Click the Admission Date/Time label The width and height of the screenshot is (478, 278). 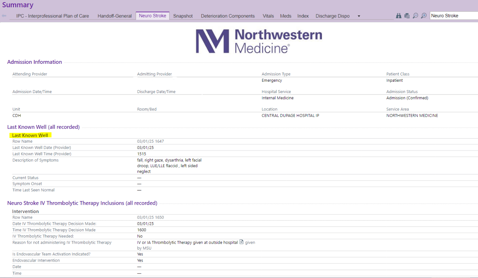click(x=32, y=92)
